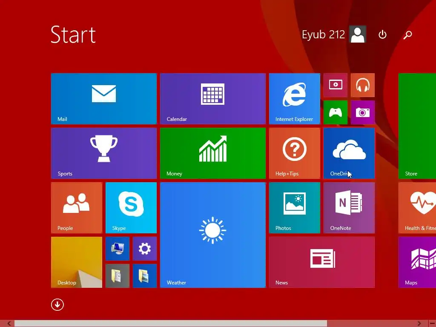This screenshot has height=327, width=436.
Task: Click the user account picture
Action: (358, 34)
